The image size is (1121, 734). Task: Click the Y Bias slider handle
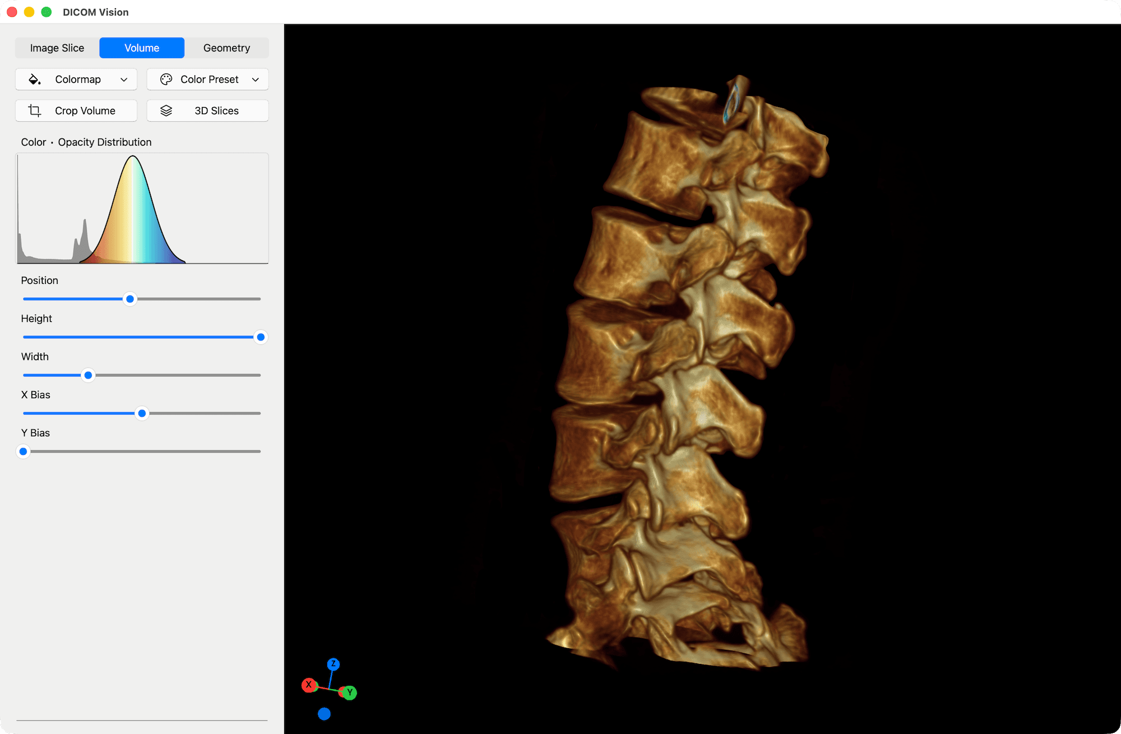[x=24, y=451]
